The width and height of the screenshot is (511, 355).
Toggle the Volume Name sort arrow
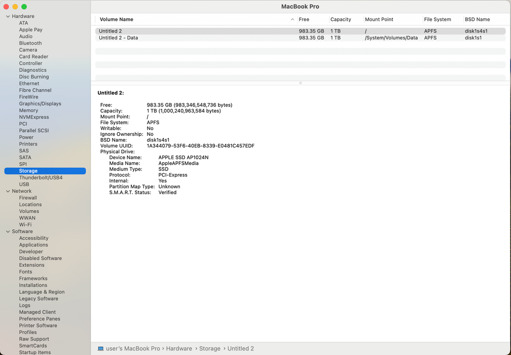tap(293, 20)
